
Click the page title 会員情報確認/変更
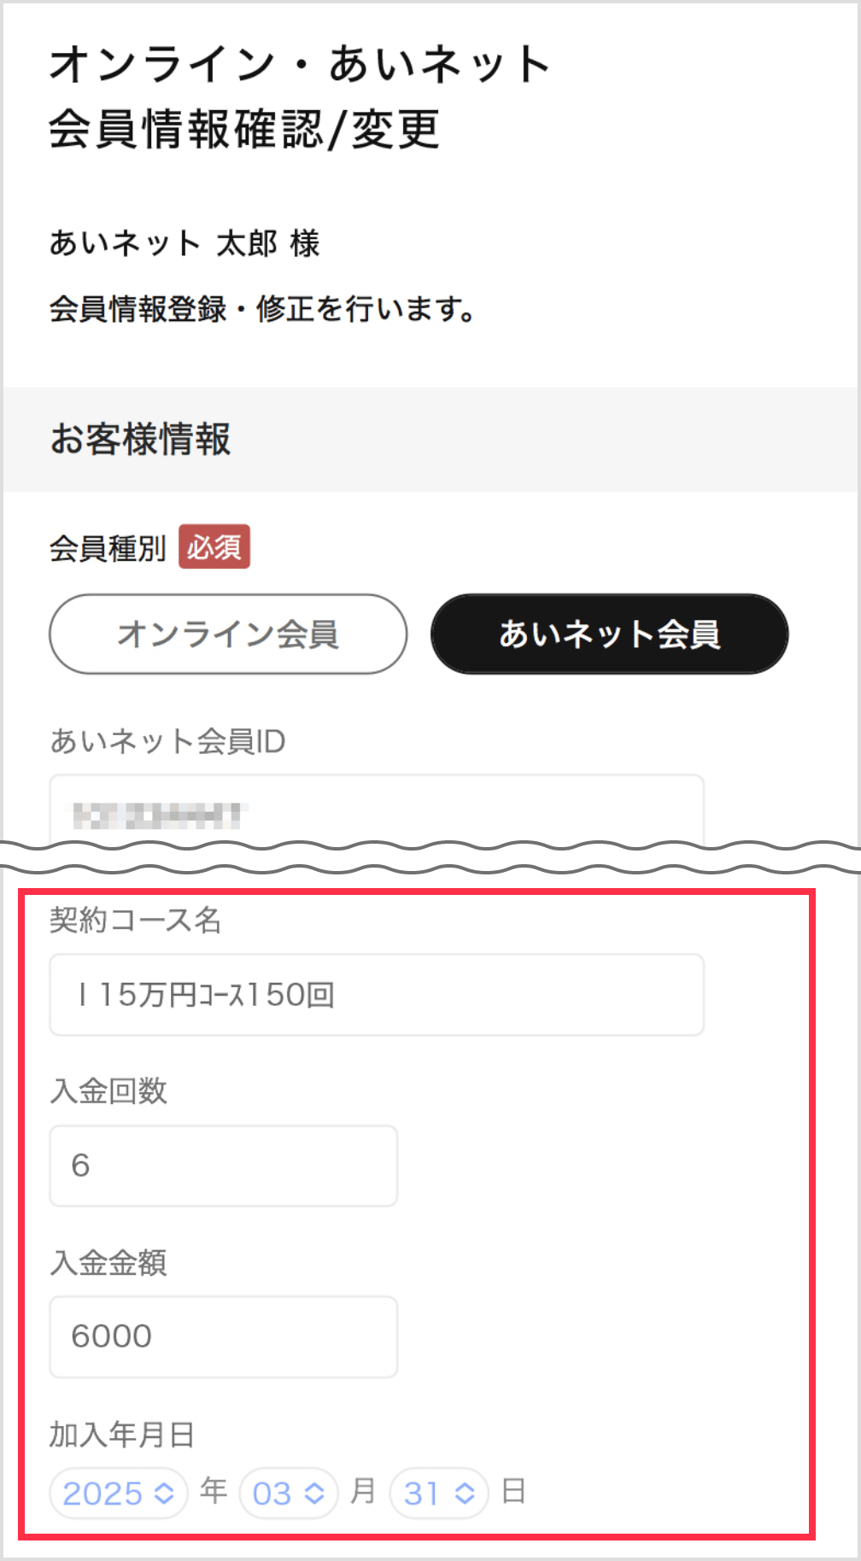tap(243, 130)
